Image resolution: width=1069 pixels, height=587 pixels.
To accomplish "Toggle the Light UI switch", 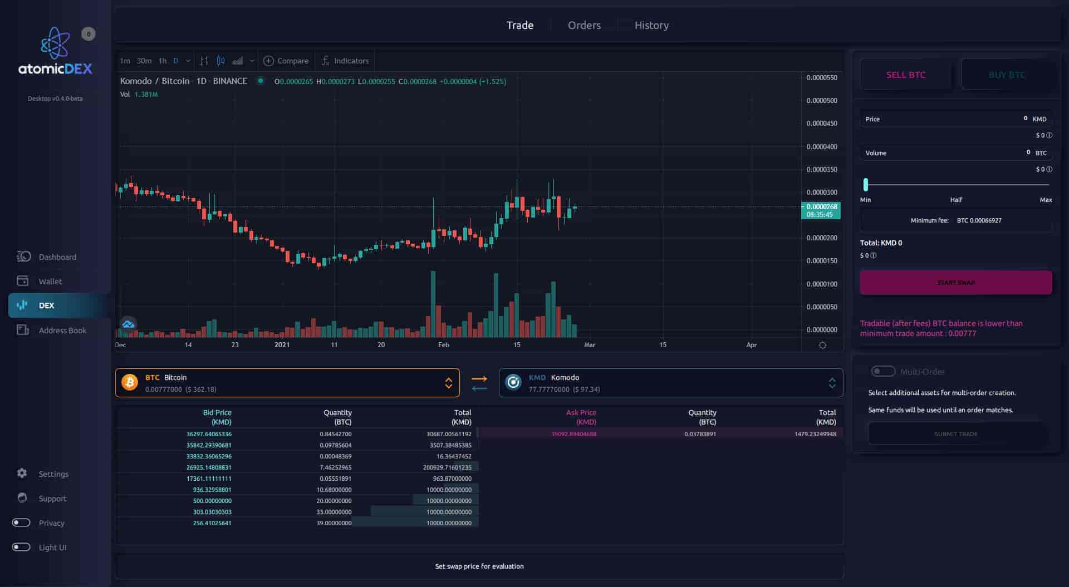I will (x=21, y=547).
